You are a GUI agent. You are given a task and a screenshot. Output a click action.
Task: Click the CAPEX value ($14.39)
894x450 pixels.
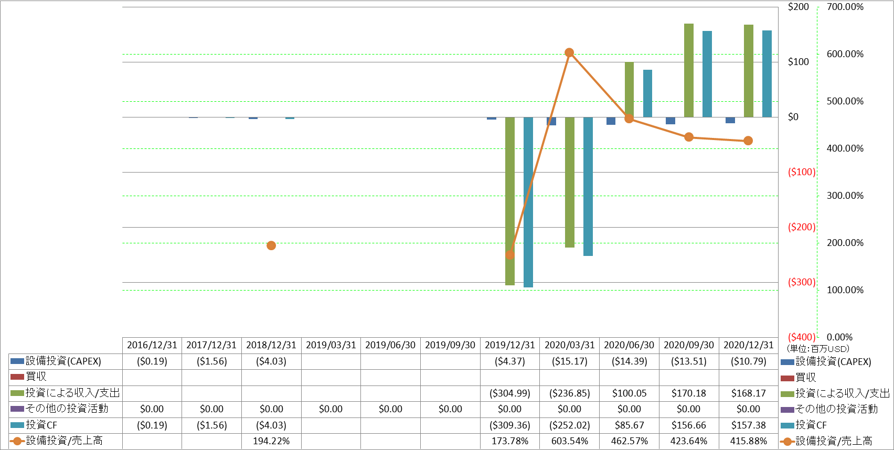(630, 361)
